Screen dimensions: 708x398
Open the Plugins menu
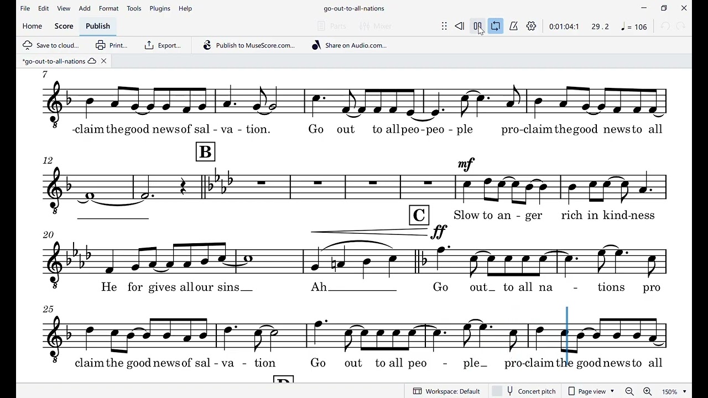160,8
